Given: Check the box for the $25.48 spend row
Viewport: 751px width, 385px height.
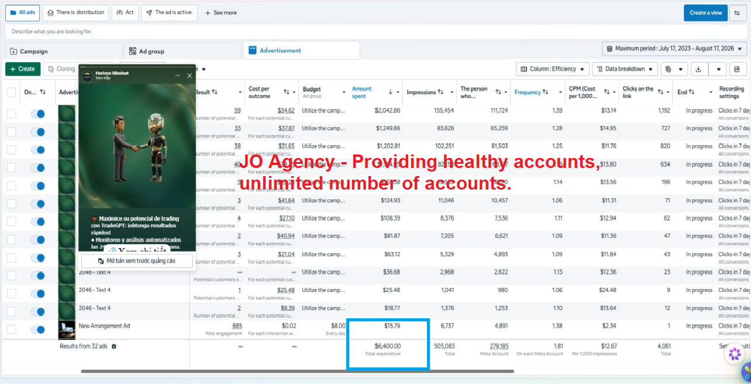Looking at the screenshot, I should (12, 294).
